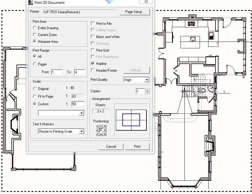252x194 pixels.
Task: Set positioning to top-right arrow
Action: (x=104, y=126)
